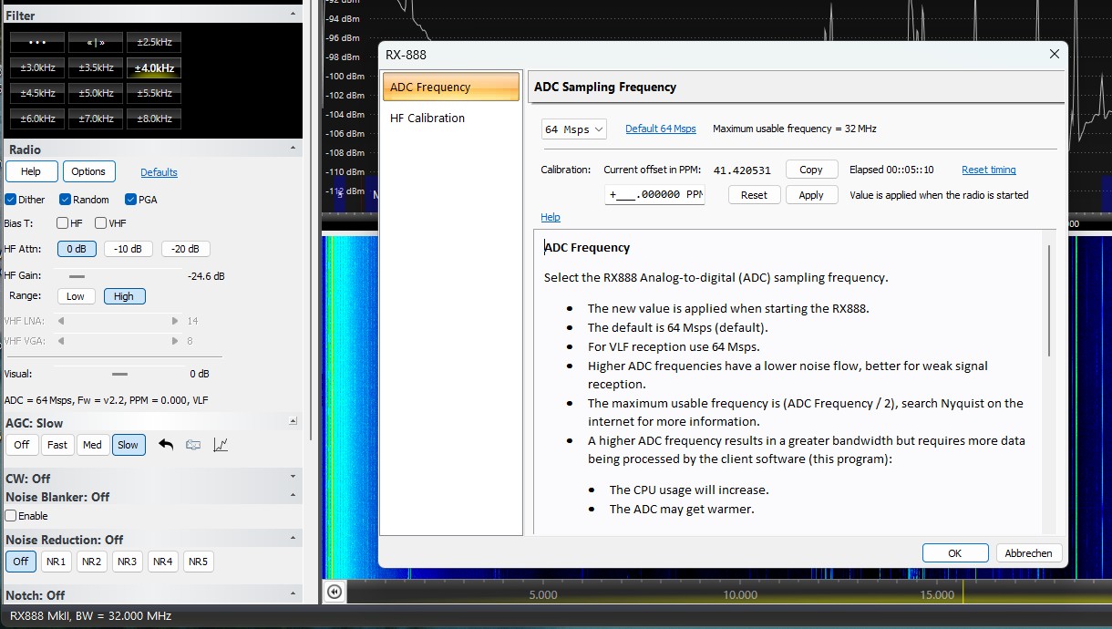
Task: Select the ±7.0kHz filter
Action: tap(95, 119)
